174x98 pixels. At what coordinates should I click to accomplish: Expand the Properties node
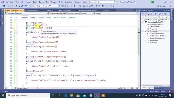tap(145, 29)
